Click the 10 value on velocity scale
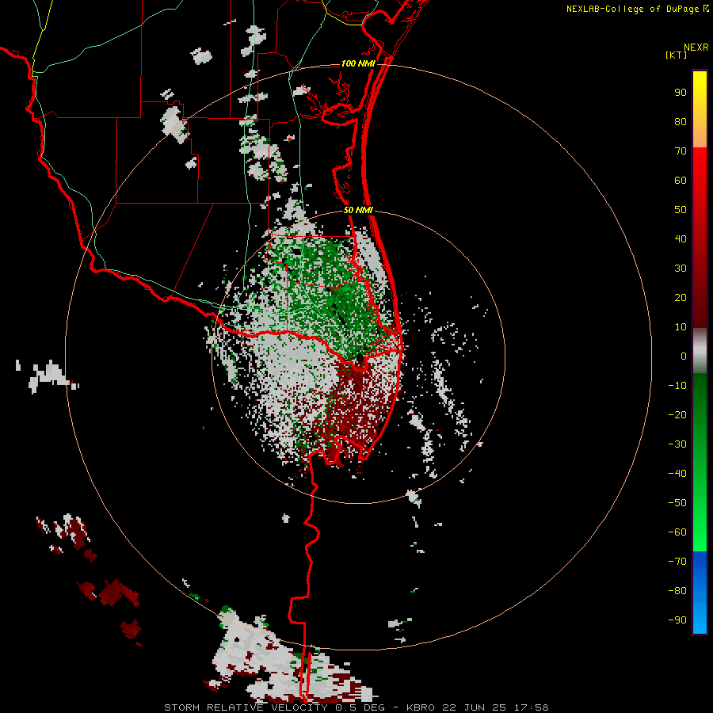Screen dimensions: 713x713 pos(681,327)
